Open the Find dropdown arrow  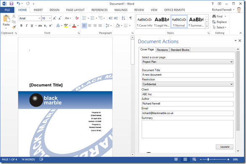click(225, 16)
